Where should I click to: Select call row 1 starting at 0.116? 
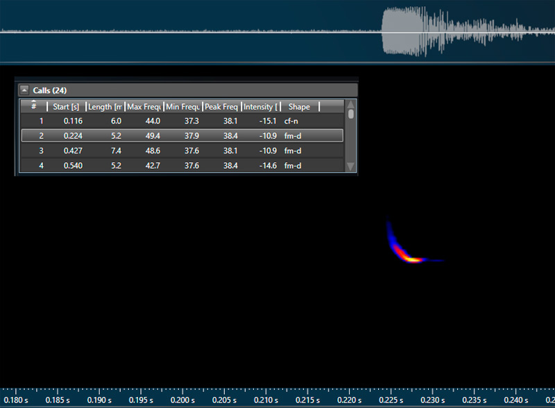click(182, 121)
